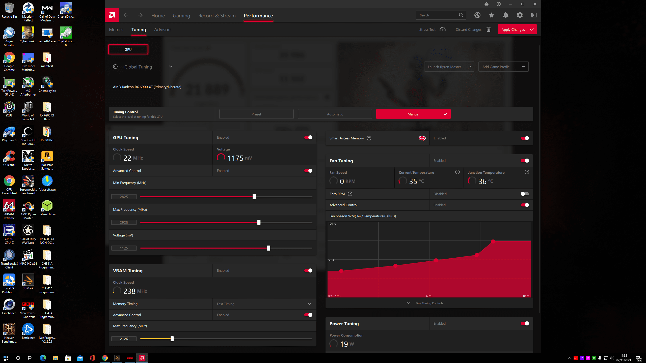
Task: Open MSI Afterburner desktop shortcut
Action: pos(28,86)
